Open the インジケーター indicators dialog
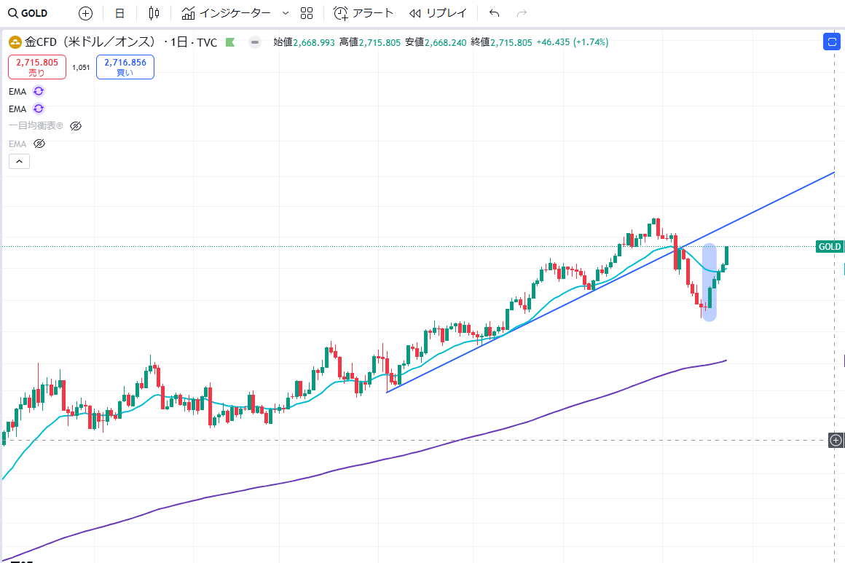This screenshot has width=845, height=563. 226,13
